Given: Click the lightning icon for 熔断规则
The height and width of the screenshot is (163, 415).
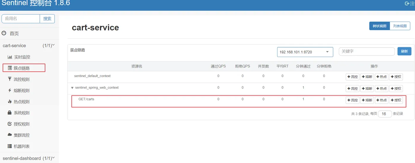Looking at the screenshot, I should (10, 90).
